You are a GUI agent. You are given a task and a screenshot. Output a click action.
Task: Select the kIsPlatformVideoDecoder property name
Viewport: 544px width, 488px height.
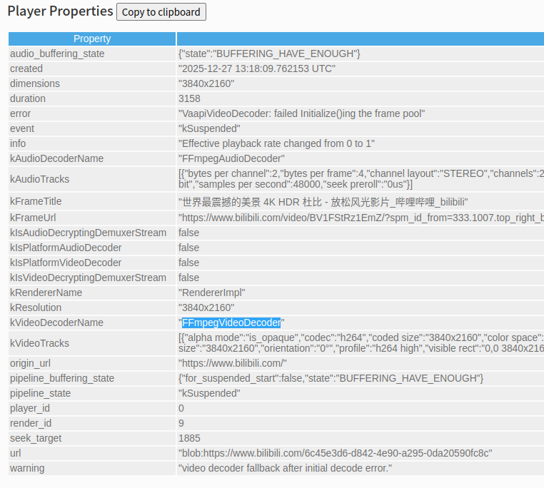66,263
